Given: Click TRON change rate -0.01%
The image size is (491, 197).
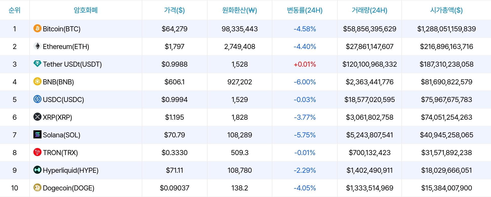Looking at the screenshot, I should 305,153.
